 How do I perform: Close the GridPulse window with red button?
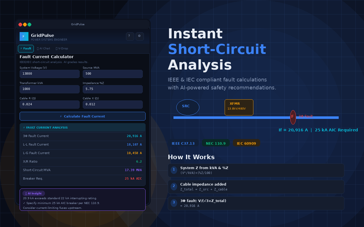pyautogui.click(x=20, y=24)
